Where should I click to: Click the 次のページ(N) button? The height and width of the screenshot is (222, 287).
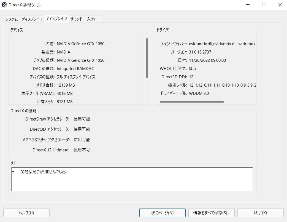[x=162, y=213]
